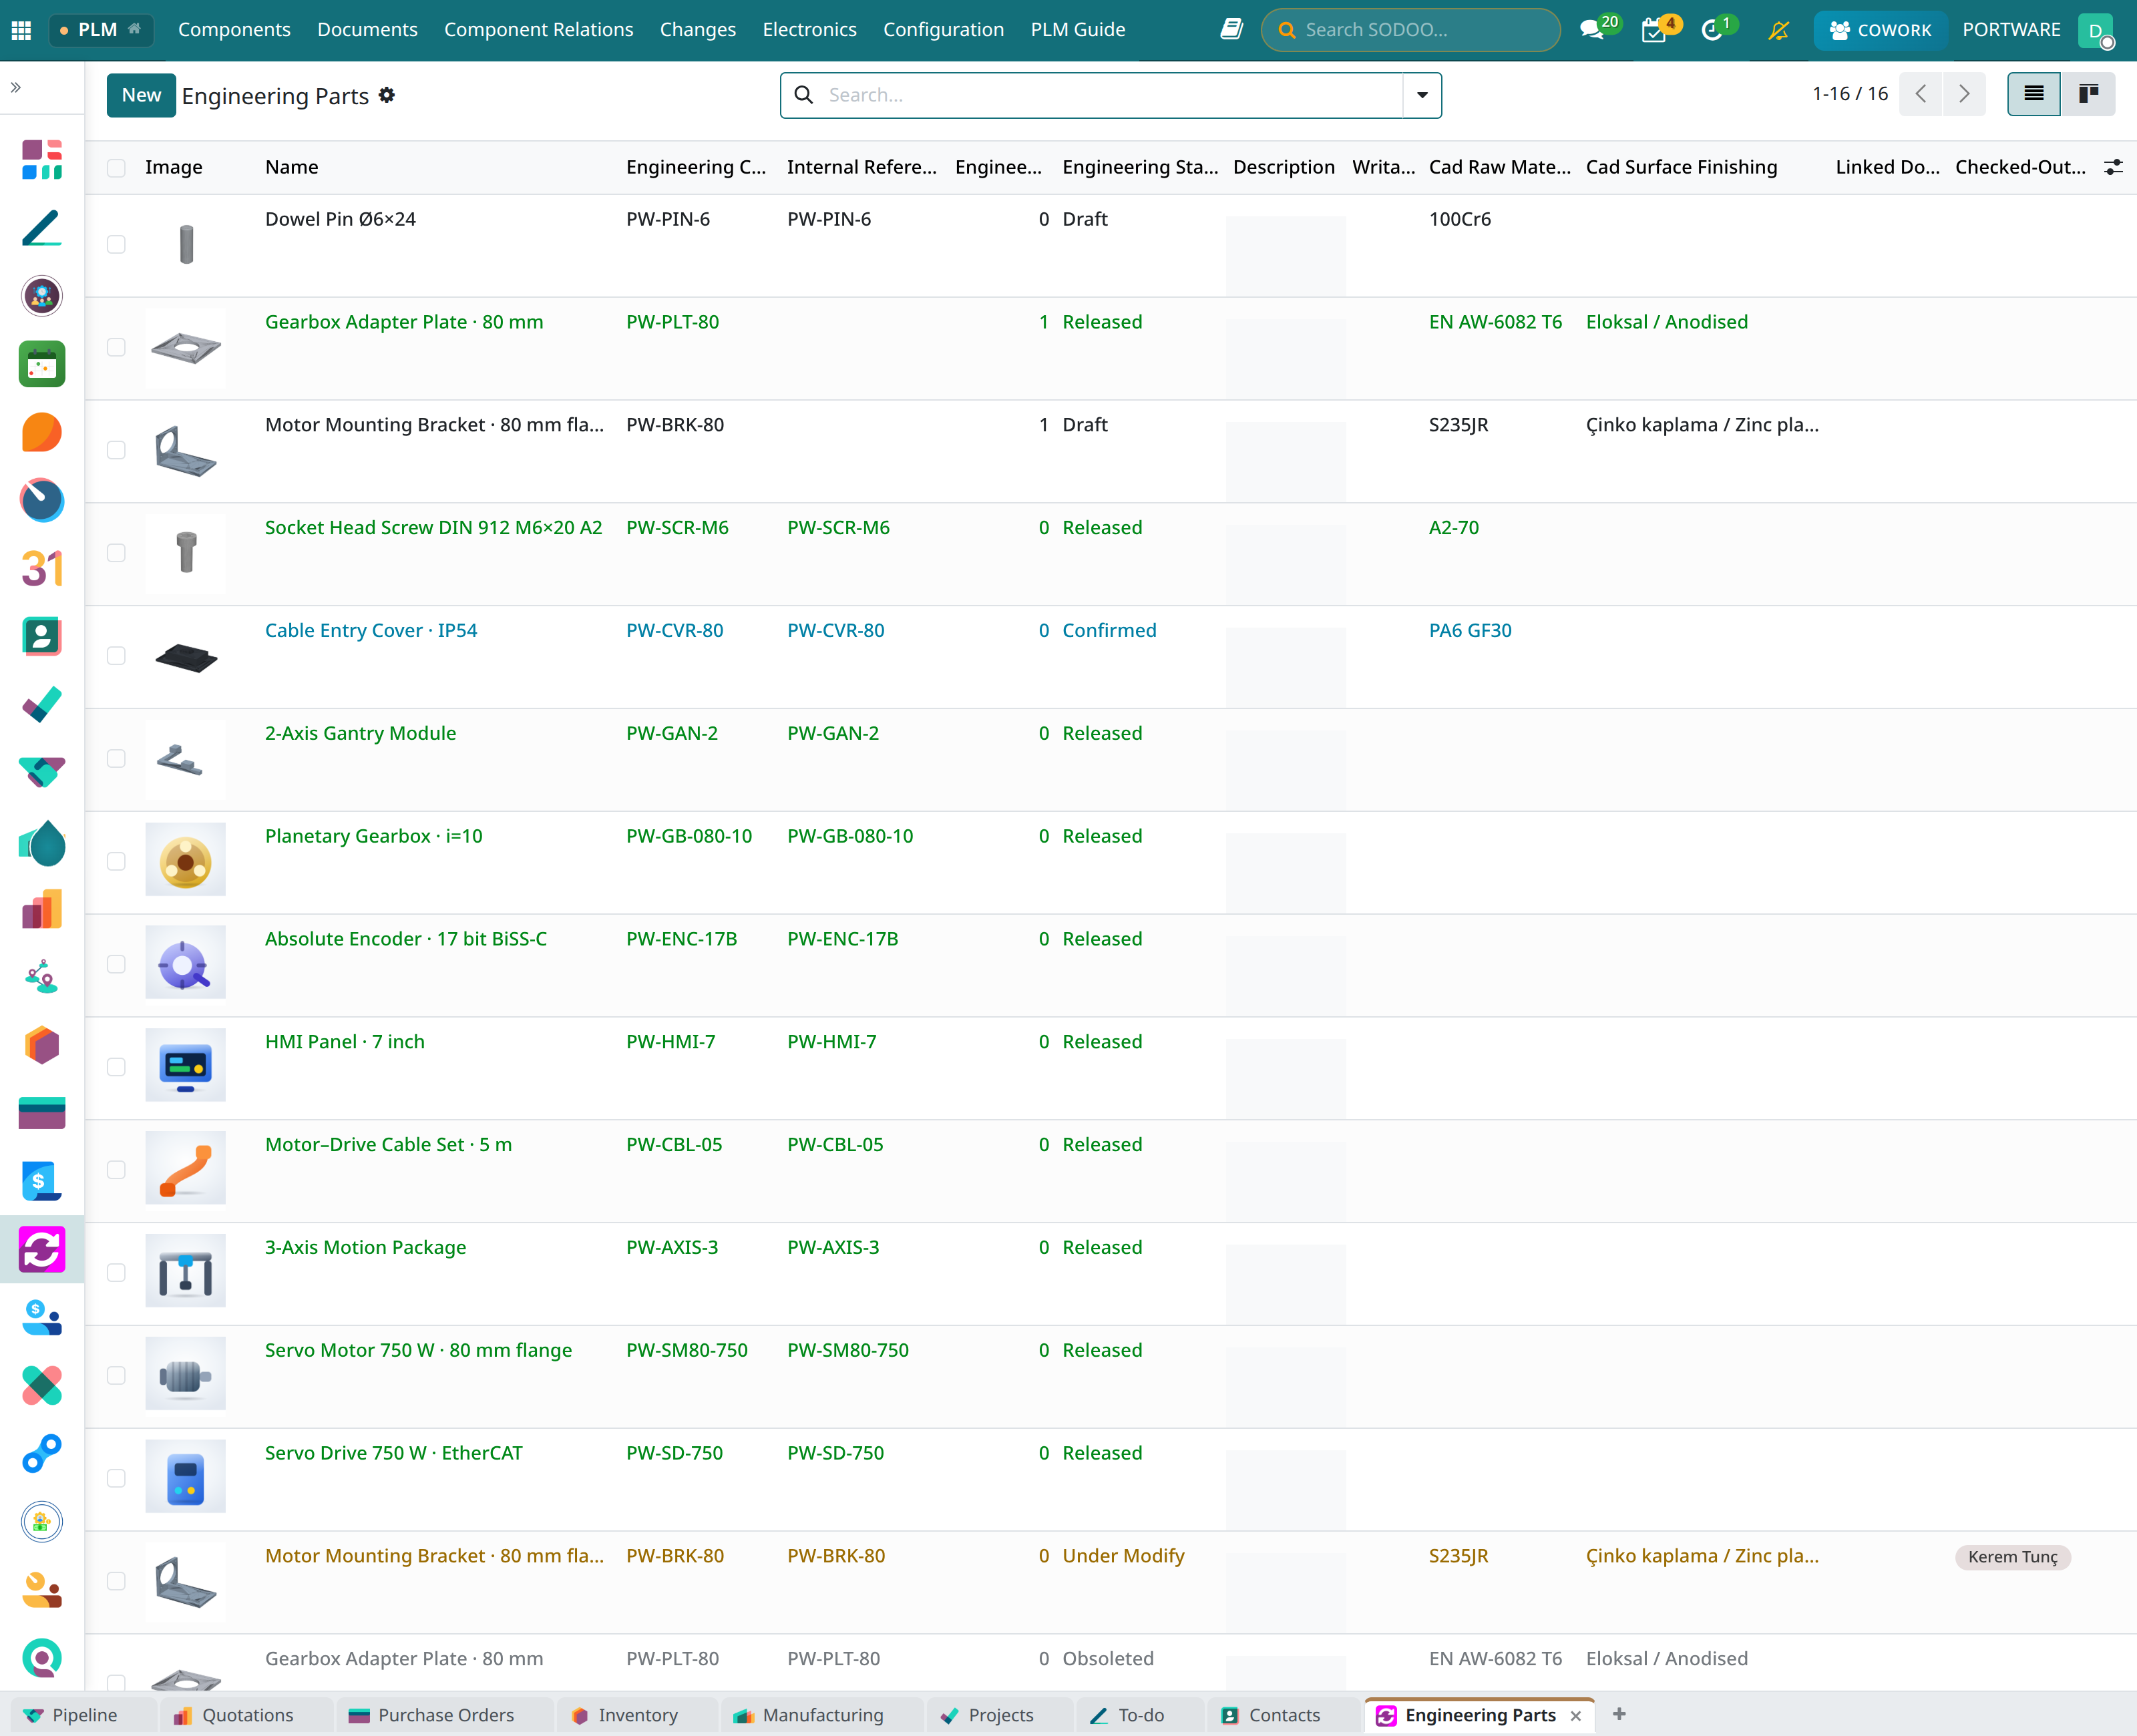Open the pink PLM sync app in sidebar
2137x1736 pixels.
pos(42,1250)
